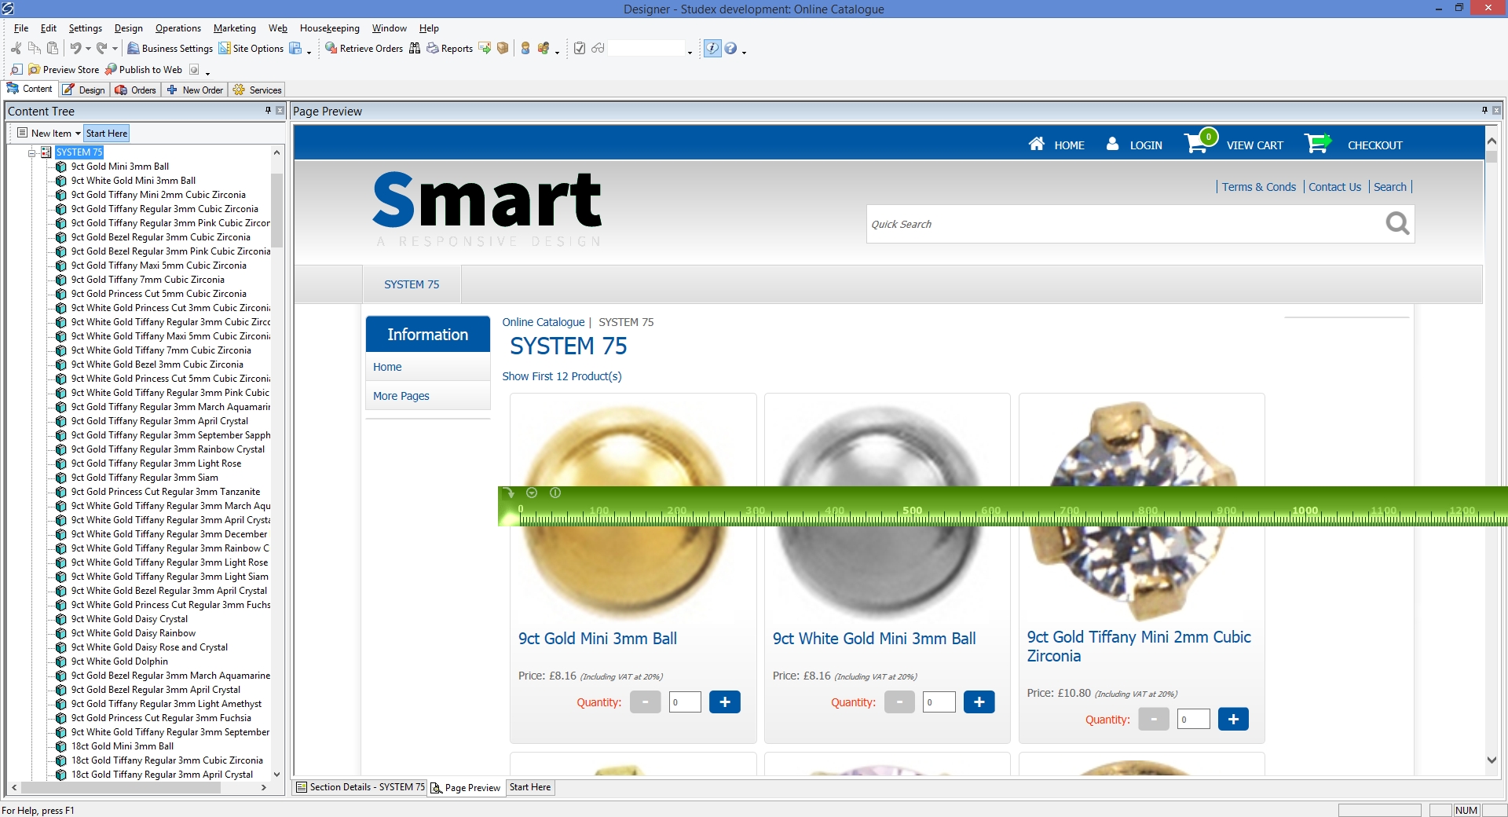Increase quantity for 9ct Gold Mini 3mm Ball

pos(724,702)
